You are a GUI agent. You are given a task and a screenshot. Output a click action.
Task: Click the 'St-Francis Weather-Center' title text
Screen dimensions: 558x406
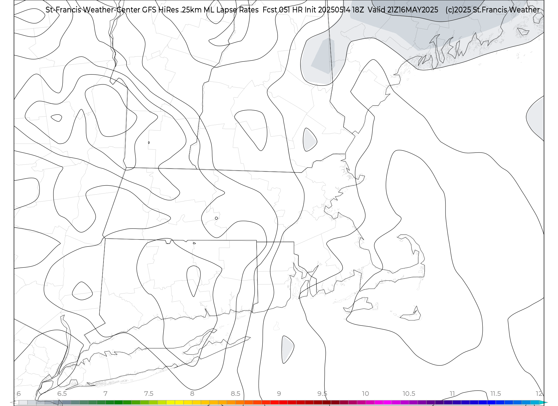[x=93, y=10]
